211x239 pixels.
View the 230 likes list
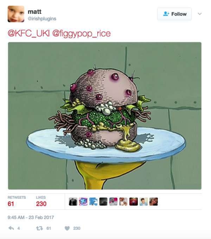click(41, 201)
